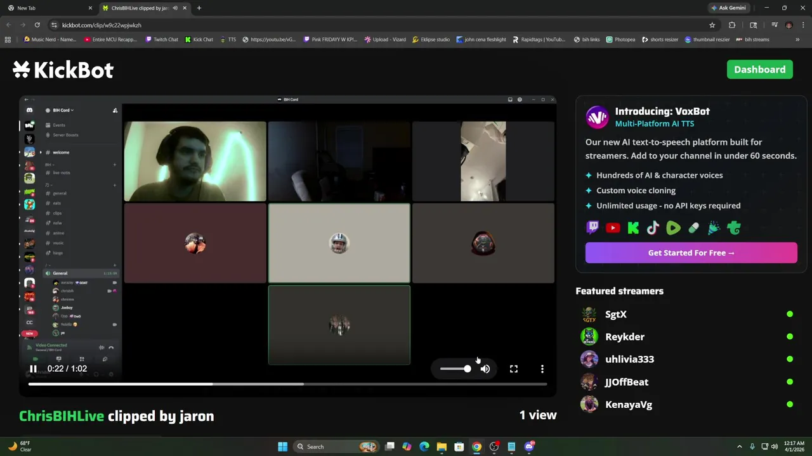Open File Explorer from the taskbar
This screenshot has height=456, width=812.
(442, 446)
